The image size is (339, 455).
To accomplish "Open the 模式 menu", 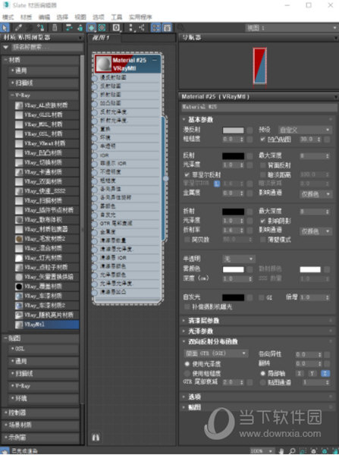I will [x=8, y=17].
